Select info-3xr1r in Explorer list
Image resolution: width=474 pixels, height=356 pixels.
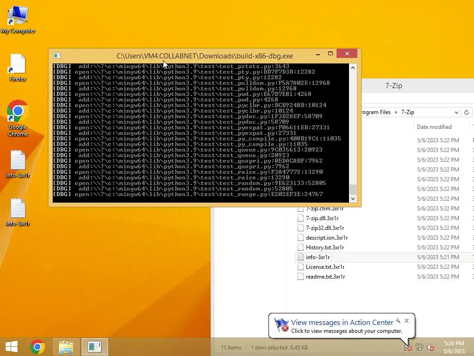click(x=318, y=257)
